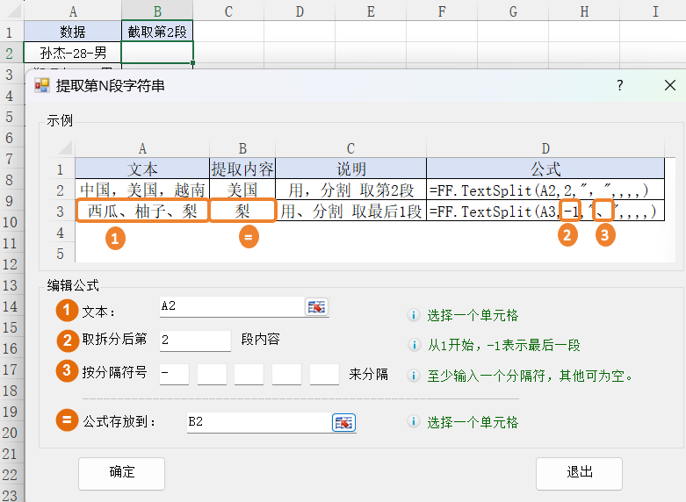Viewport: 686px width, 502px height.
Task: Click the range picker icon beside 公式存放到 field
Action: (343, 422)
